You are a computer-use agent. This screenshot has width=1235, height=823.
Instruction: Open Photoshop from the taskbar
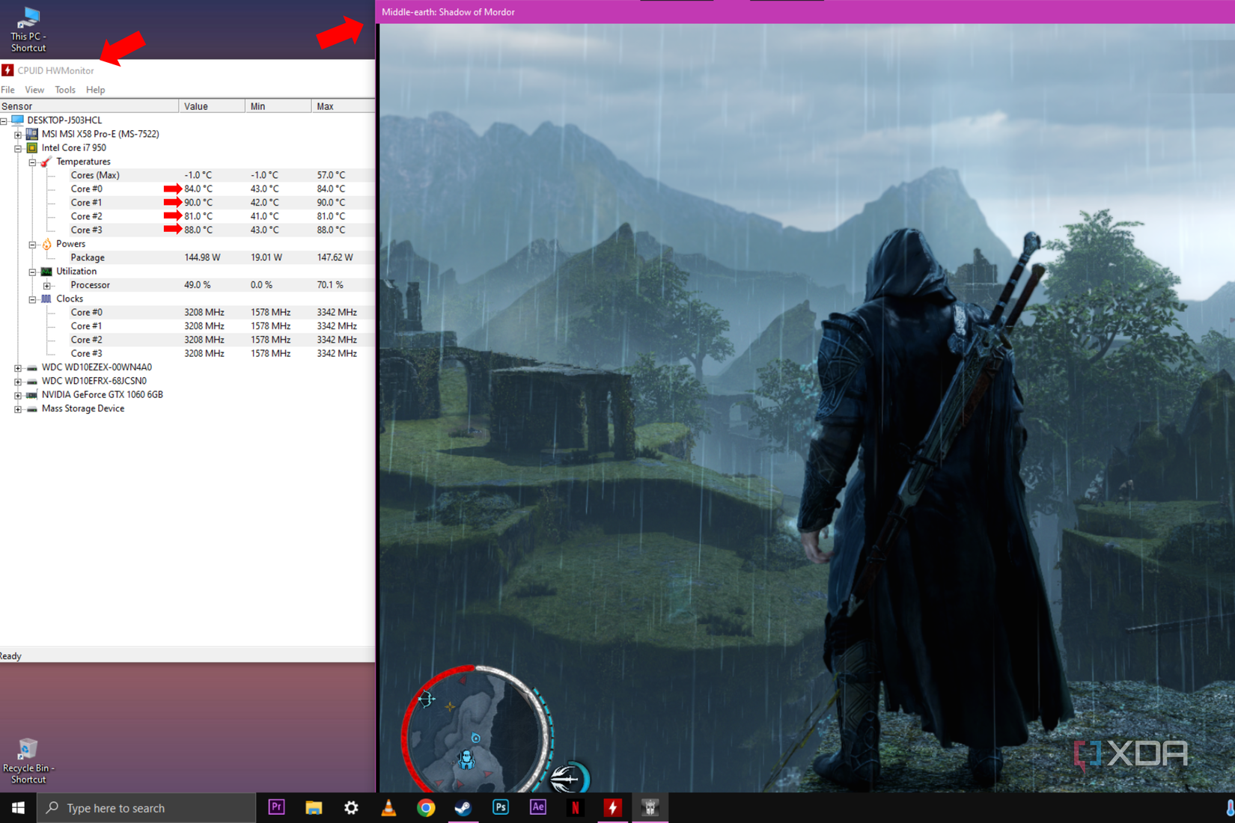[x=501, y=807]
